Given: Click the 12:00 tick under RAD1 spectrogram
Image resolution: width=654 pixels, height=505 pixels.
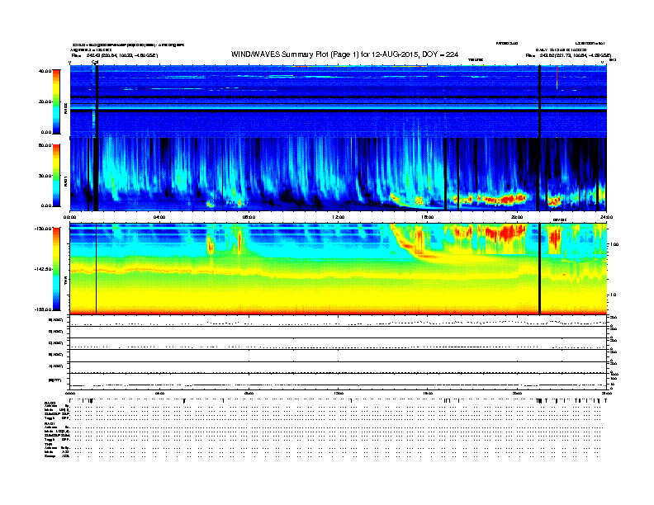Looking at the screenshot, I should 339,217.
